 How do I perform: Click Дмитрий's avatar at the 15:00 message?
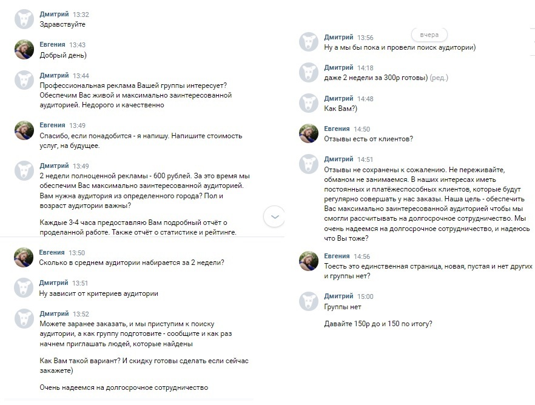click(x=309, y=301)
